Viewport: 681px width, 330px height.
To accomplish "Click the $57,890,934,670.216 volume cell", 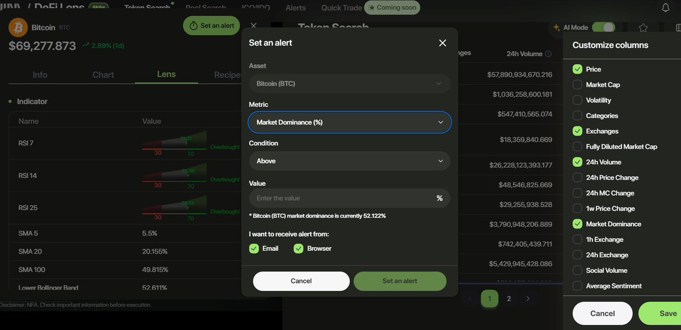I will (x=520, y=74).
